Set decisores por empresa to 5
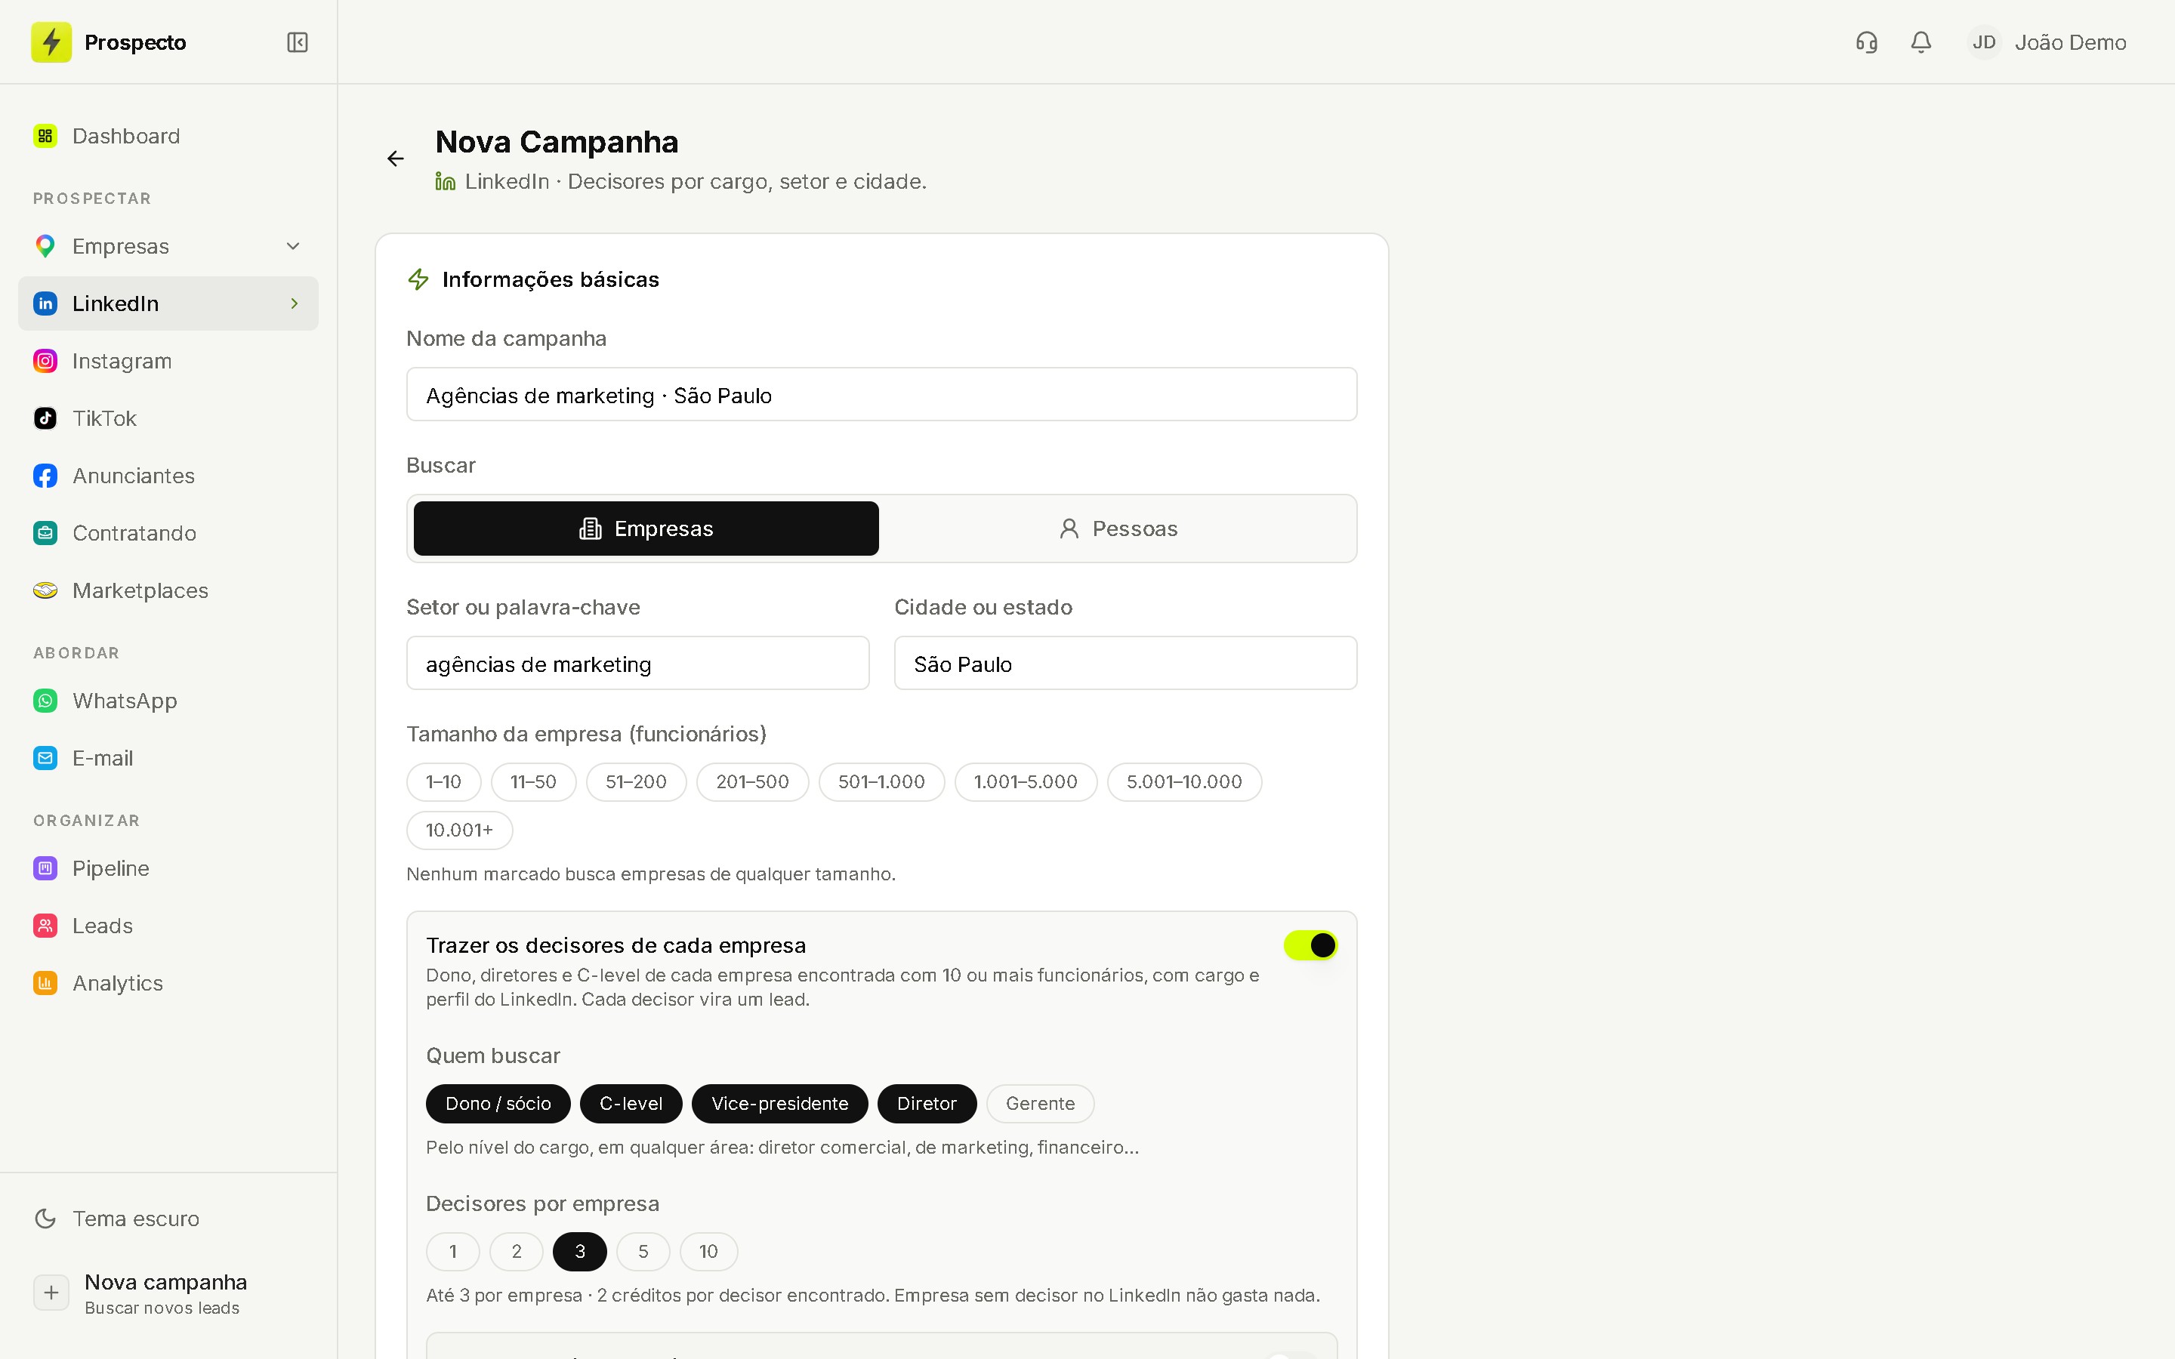 pyautogui.click(x=643, y=1252)
